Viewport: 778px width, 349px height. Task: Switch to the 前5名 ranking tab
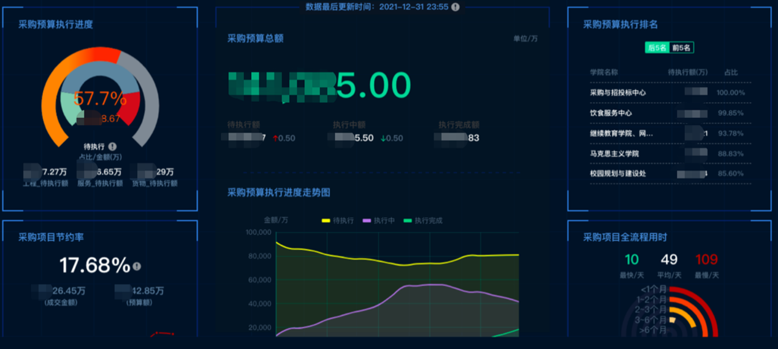pos(681,48)
